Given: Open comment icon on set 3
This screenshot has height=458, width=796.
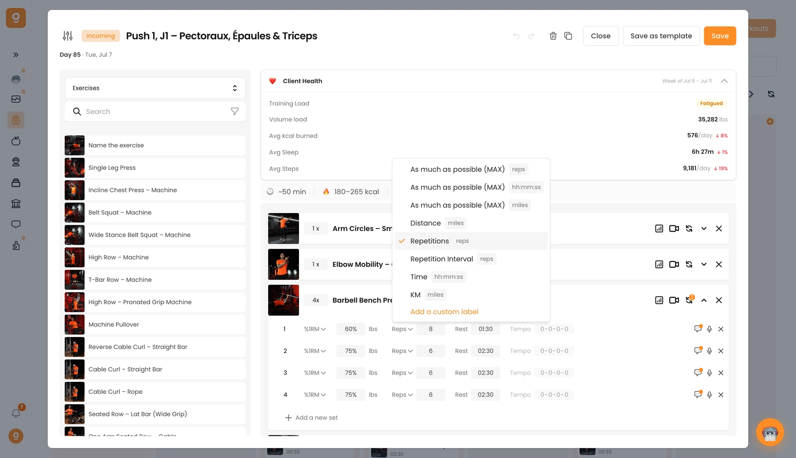Looking at the screenshot, I should coord(698,373).
